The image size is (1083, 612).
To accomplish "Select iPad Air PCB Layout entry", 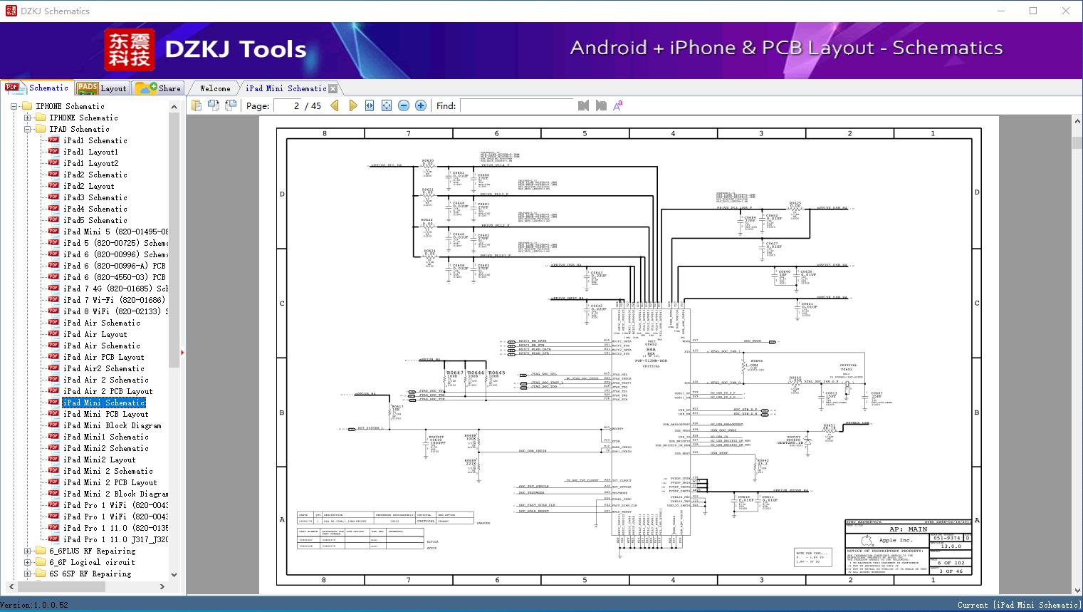I will point(103,357).
